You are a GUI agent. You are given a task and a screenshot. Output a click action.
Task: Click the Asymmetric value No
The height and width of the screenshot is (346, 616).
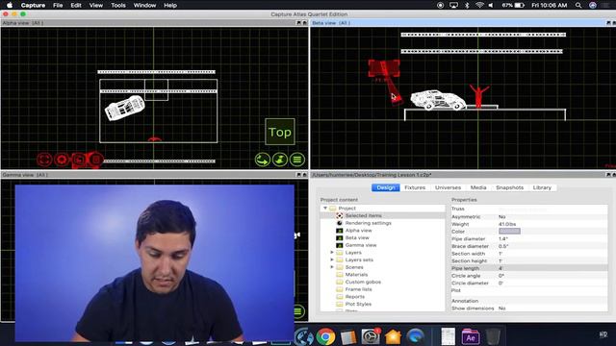coord(502,216)
